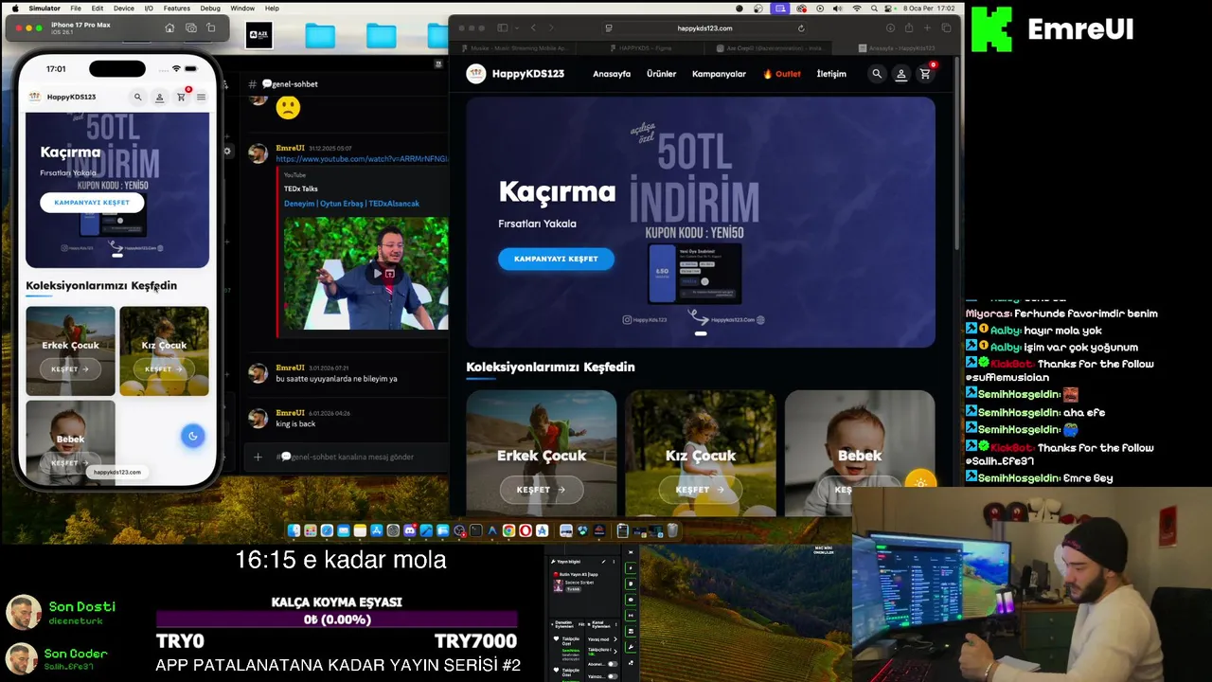Open Google Chrome from the Dock

pos(508,530)
